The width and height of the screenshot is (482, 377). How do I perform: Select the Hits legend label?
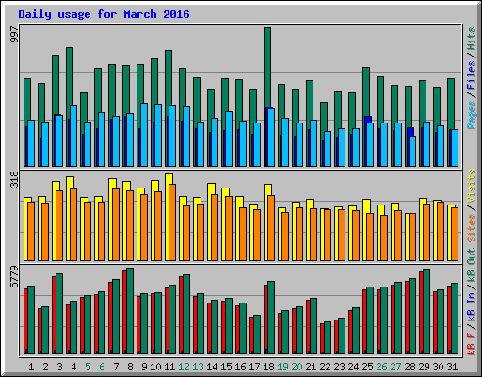472,39
